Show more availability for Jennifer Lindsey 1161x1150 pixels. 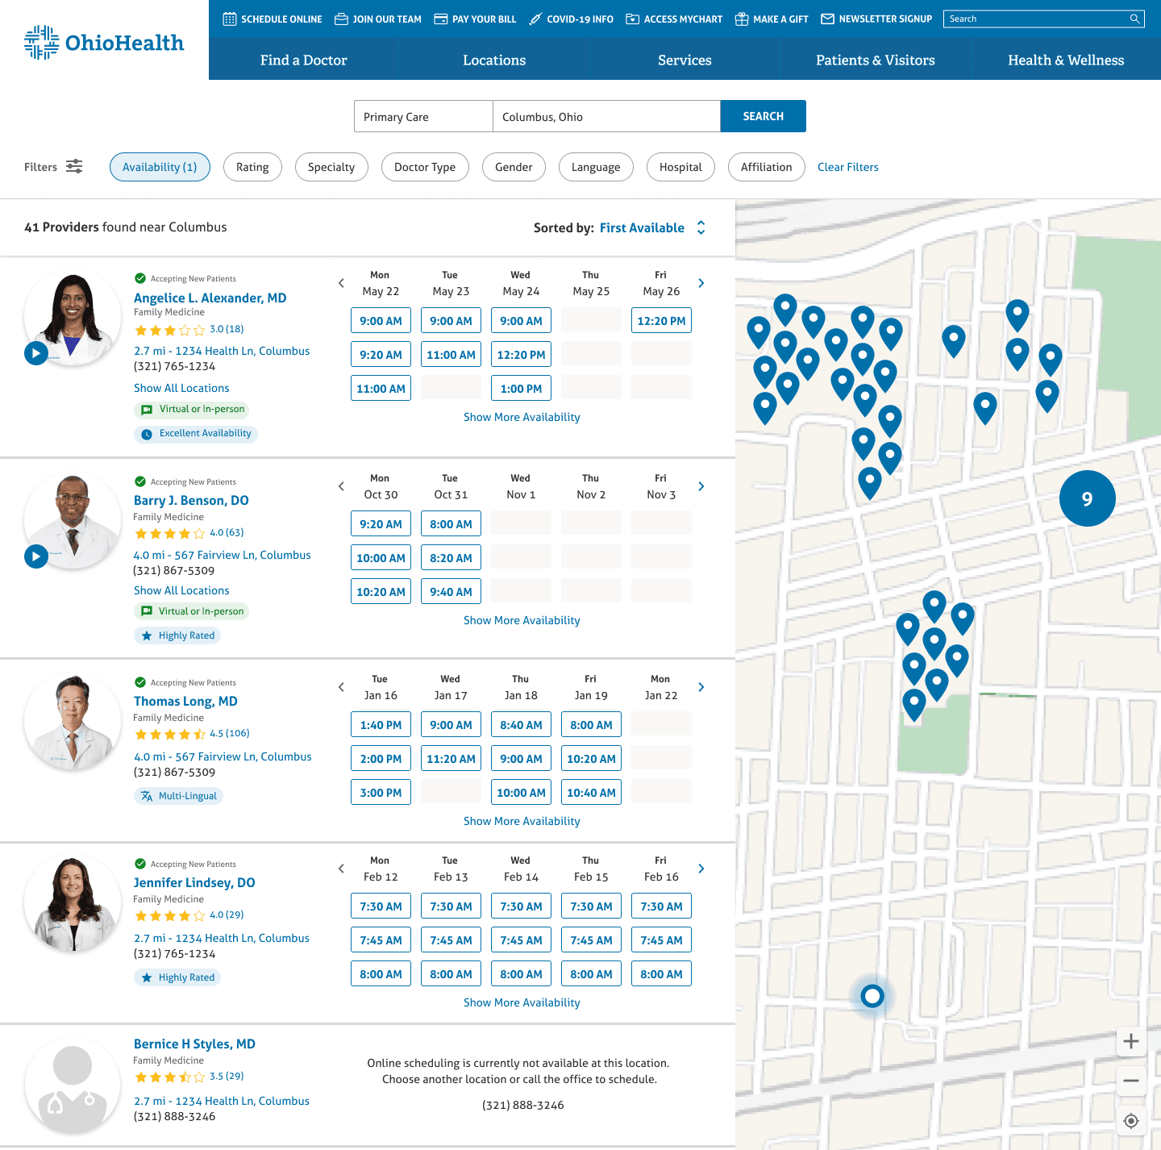[522, 1002]
